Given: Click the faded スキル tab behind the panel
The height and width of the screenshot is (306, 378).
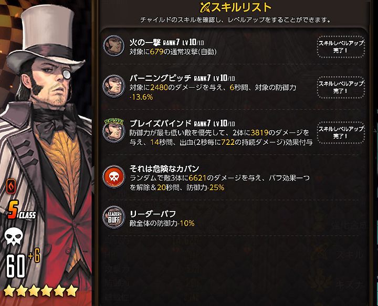Looking at the screenshot, I should 349,255.
